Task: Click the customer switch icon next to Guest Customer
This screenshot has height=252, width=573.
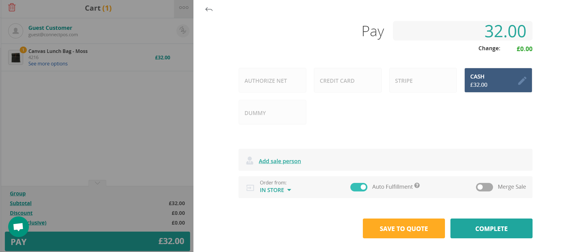Action: pyautogui.click(x=182, y=31)
